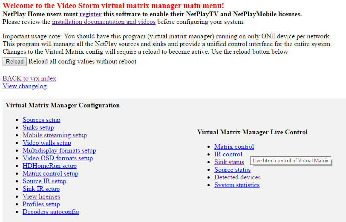Select Multidisplay formats setup link
This screenshot has height=222, width=346.
pyautogui.click(x=59, y=150)
